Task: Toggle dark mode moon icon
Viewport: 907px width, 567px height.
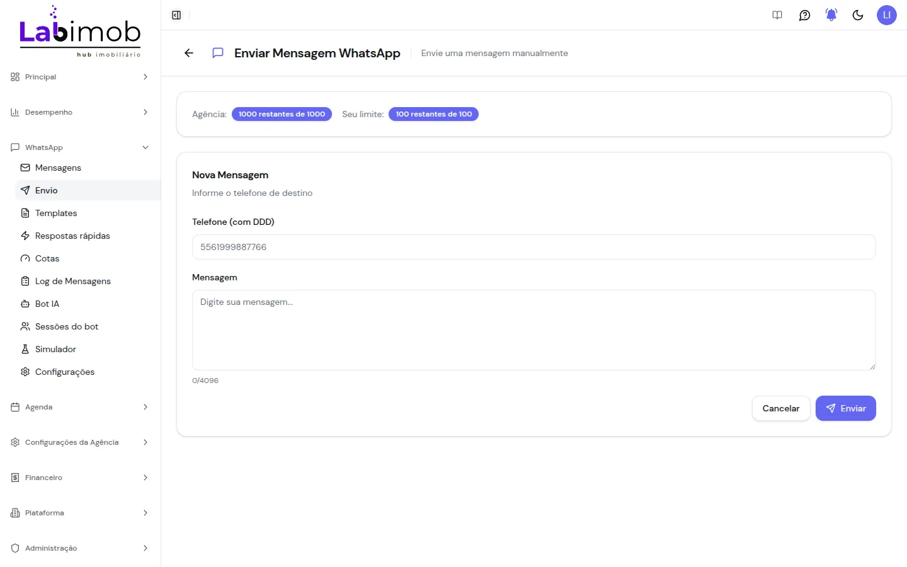Action: [858, 15]
